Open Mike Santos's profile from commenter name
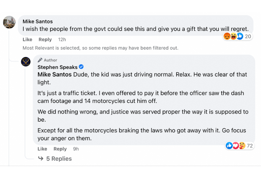 [38, 22]
